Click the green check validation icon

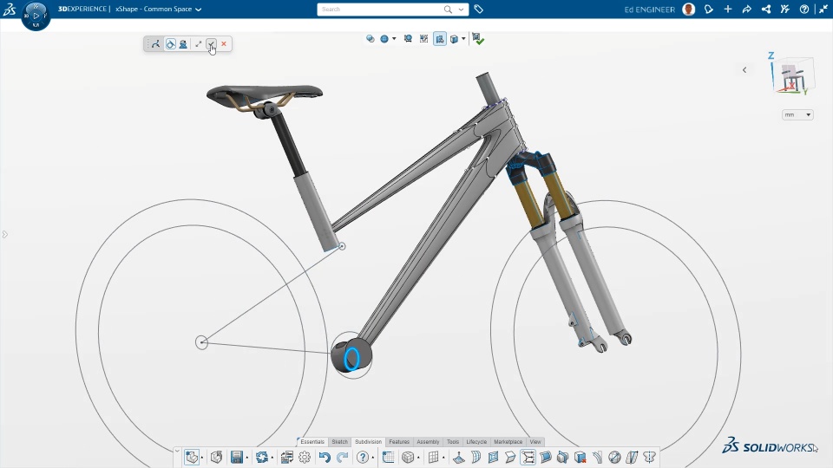tap(477, 39)
